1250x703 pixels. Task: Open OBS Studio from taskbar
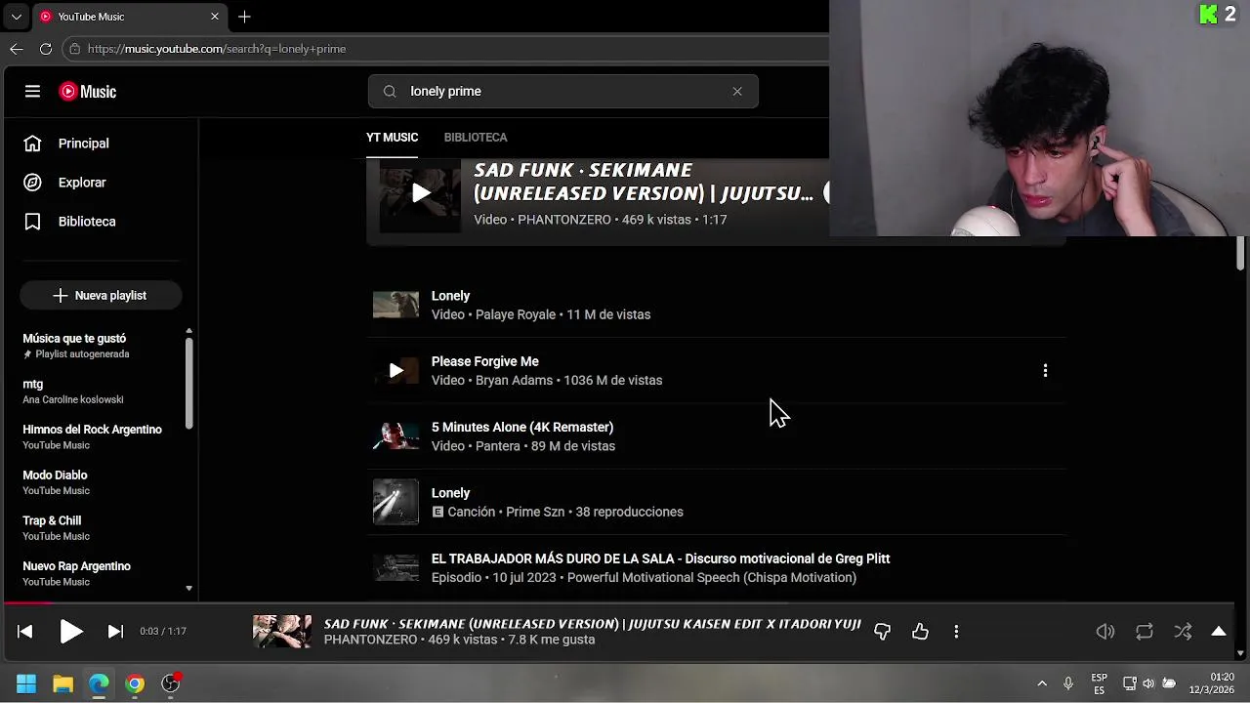click(x=171, y=683)
